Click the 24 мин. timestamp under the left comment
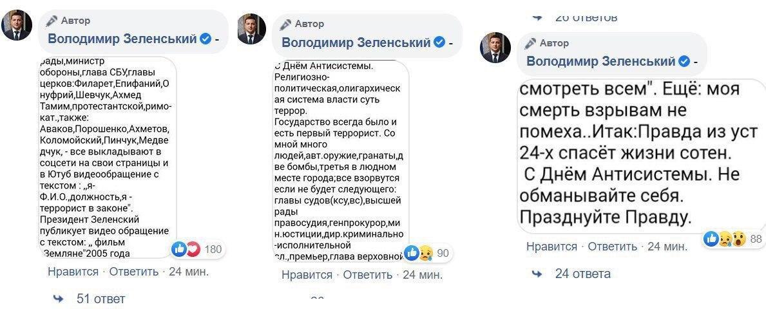The width and height of the screenshot is (766, 318). pyautogui.click(x=188, y=271)
